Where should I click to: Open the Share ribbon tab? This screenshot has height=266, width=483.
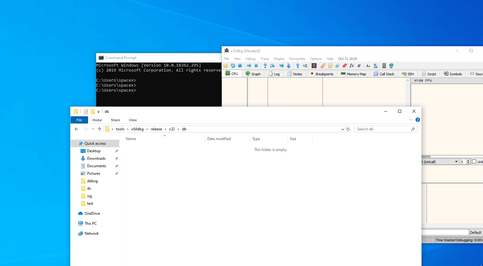(x=115, y=120)
